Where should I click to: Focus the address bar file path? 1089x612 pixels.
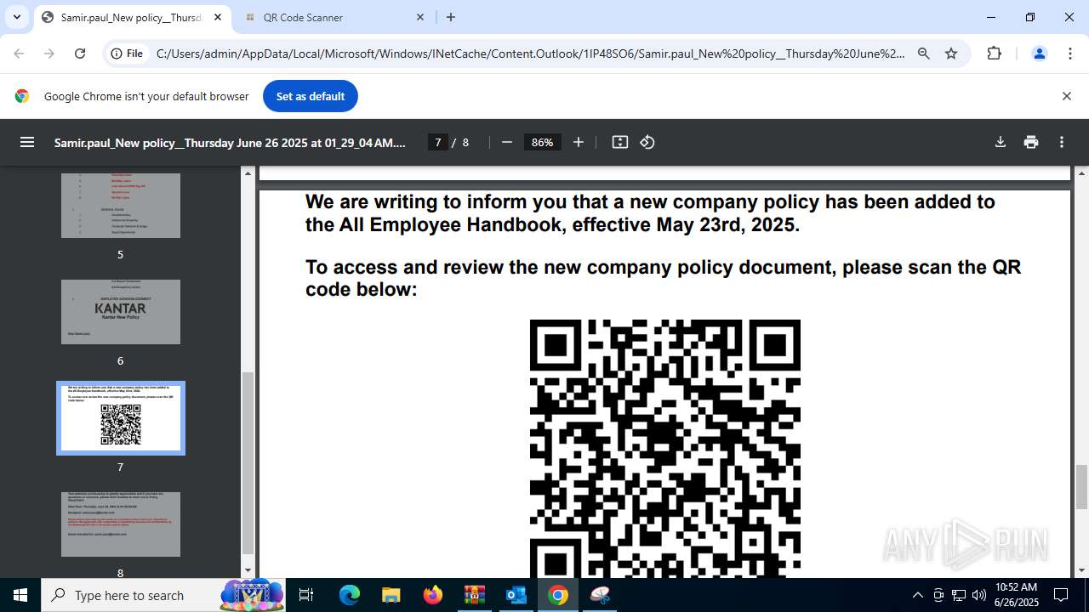pyautogui.click(x=531, y=54)
